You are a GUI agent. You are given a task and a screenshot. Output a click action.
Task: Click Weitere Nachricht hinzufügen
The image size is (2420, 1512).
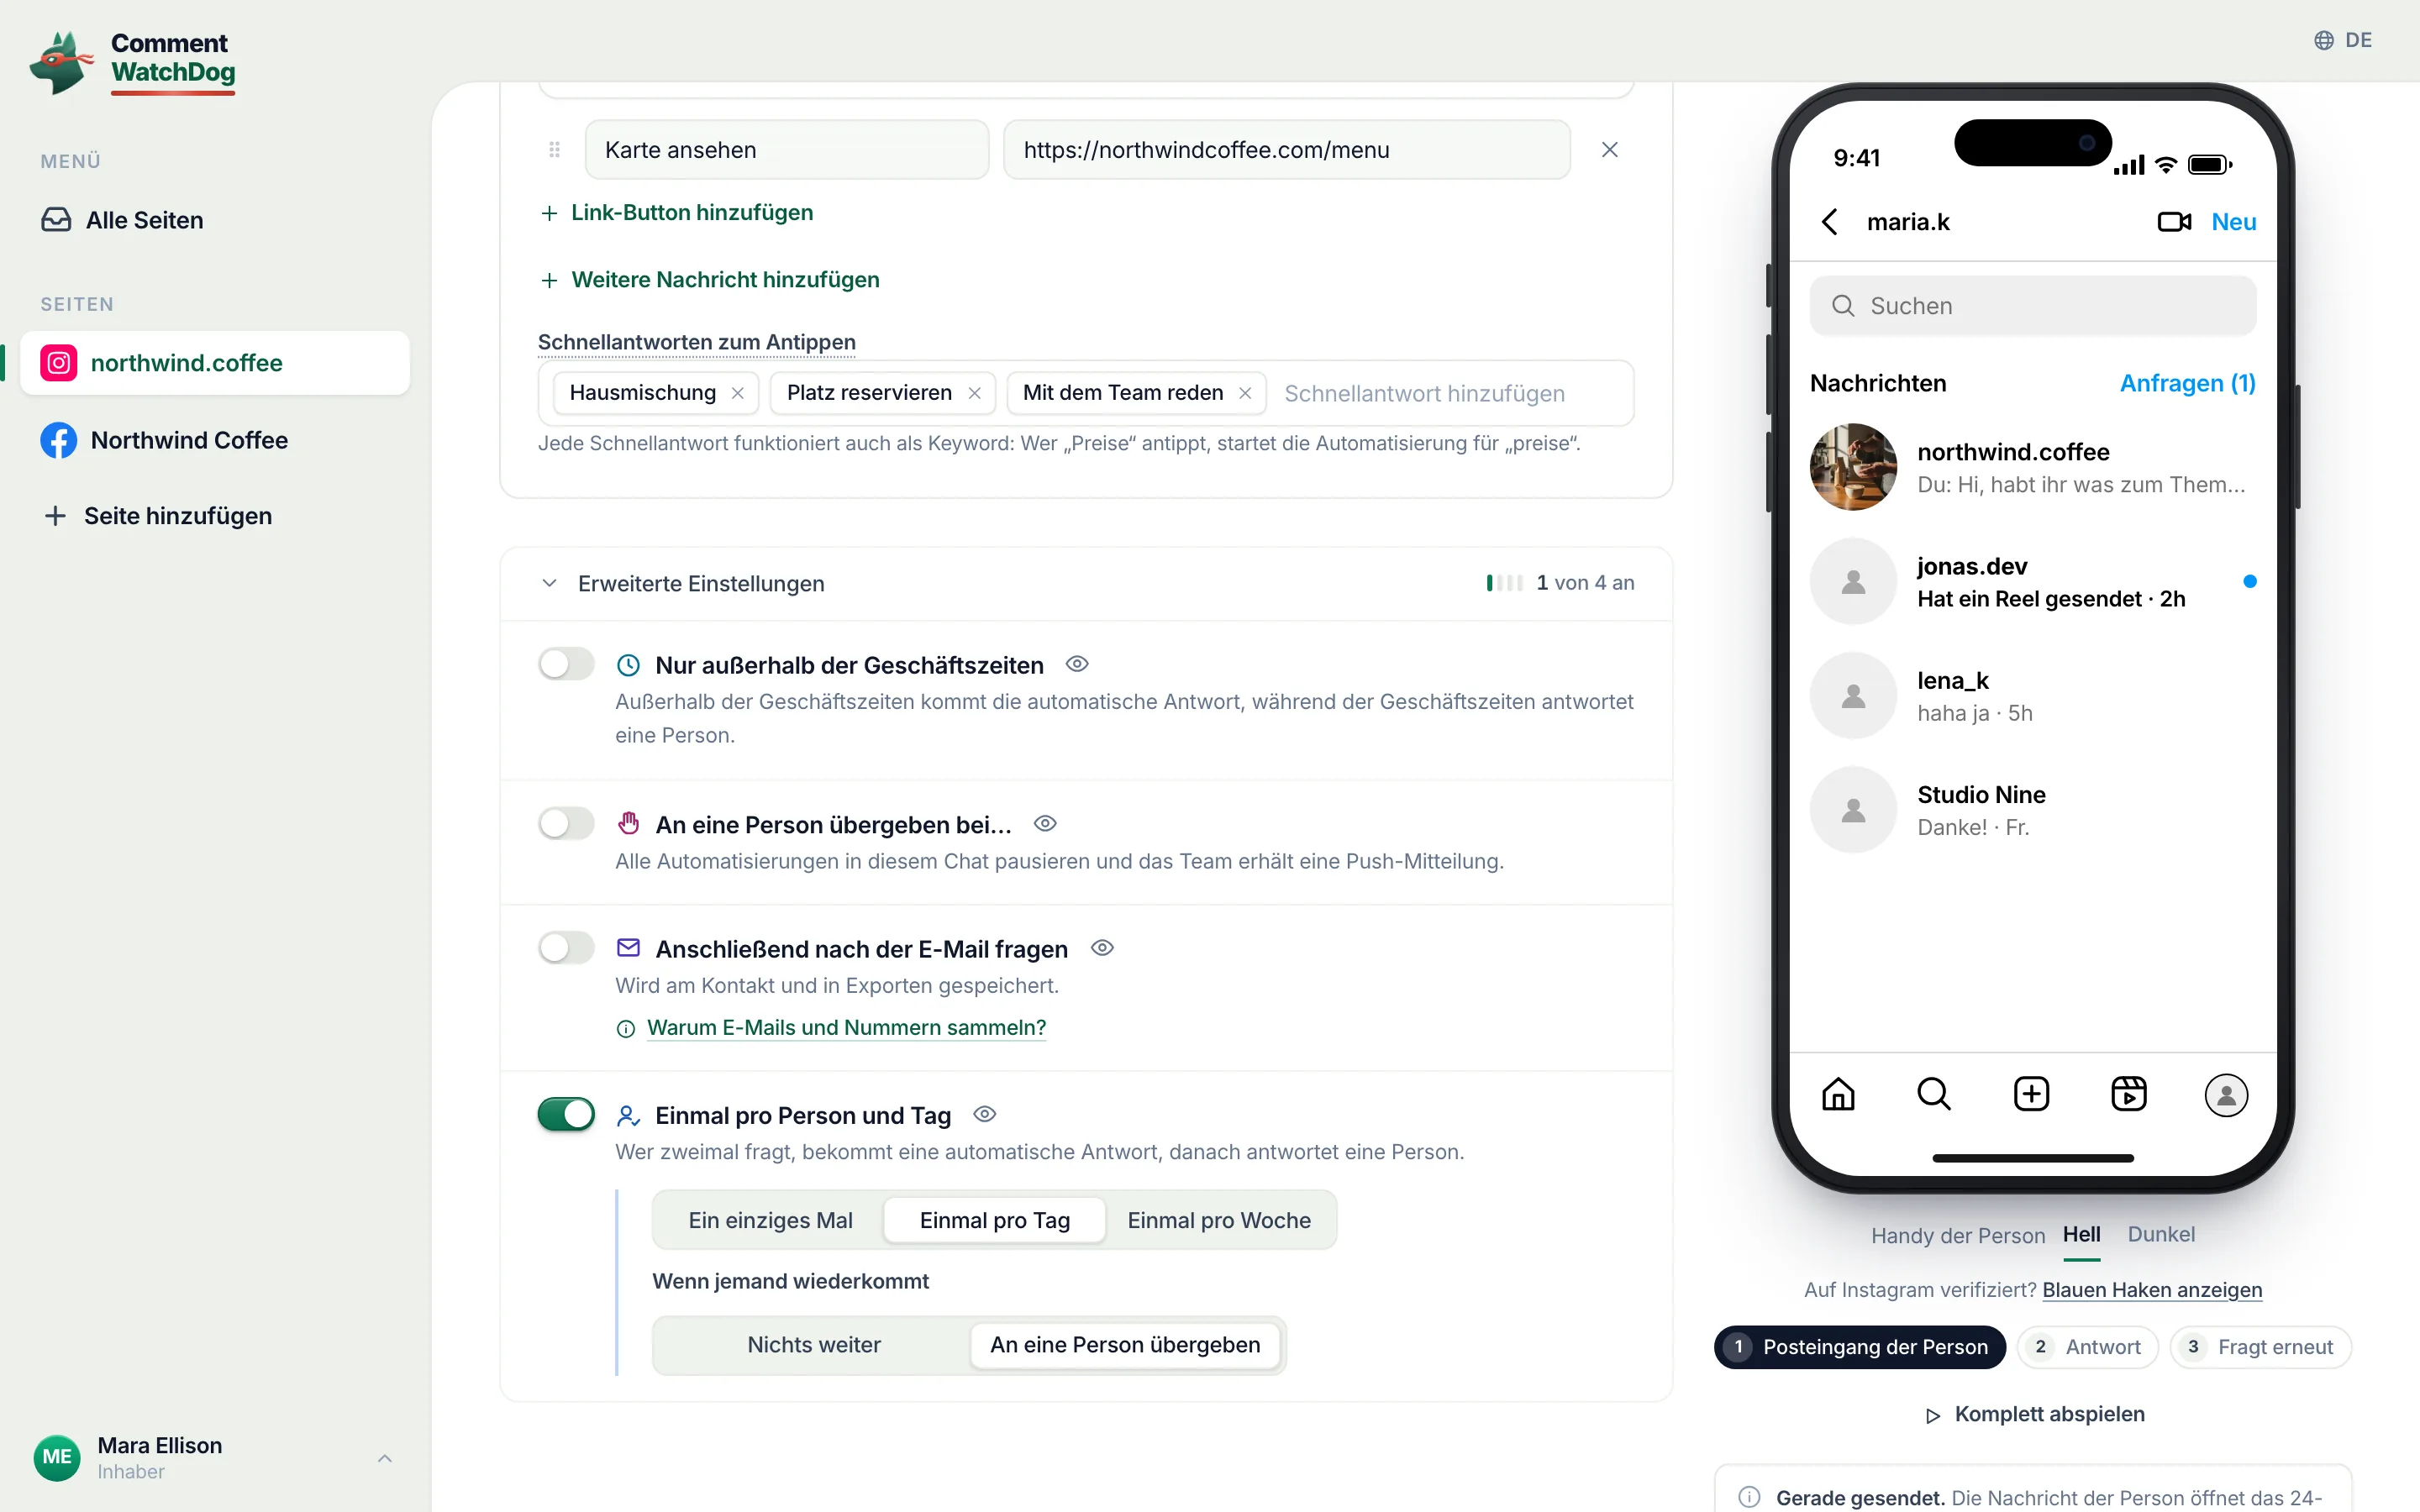pos(710,280)
